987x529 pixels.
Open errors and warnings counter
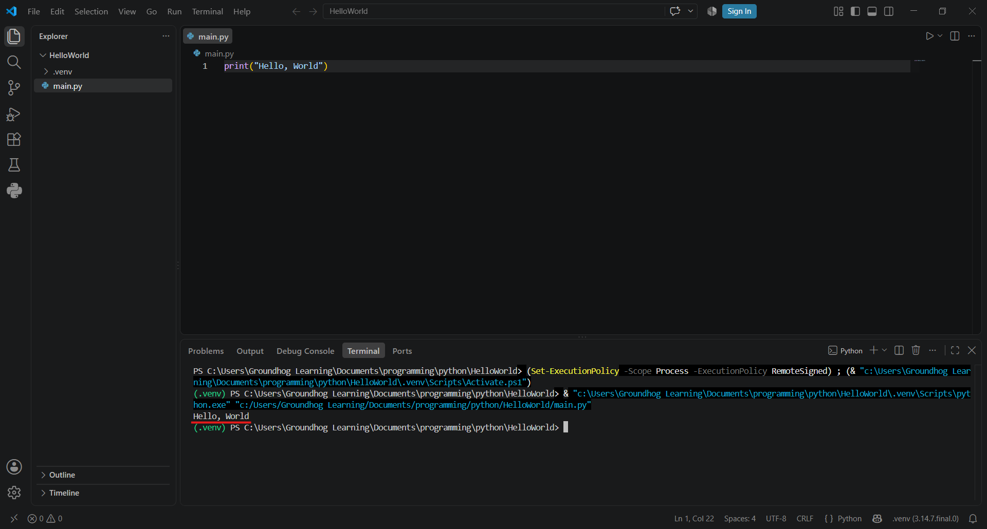point(45,519)
